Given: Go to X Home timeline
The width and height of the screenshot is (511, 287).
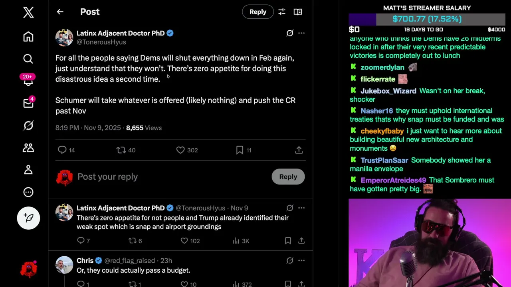Looking at the screenshot, I should pos(28,37).
